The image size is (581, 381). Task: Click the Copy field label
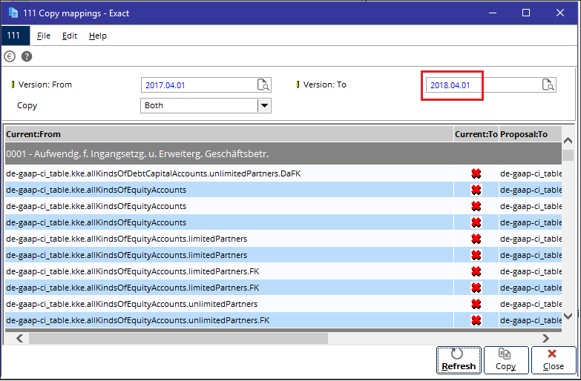[27, 105]
